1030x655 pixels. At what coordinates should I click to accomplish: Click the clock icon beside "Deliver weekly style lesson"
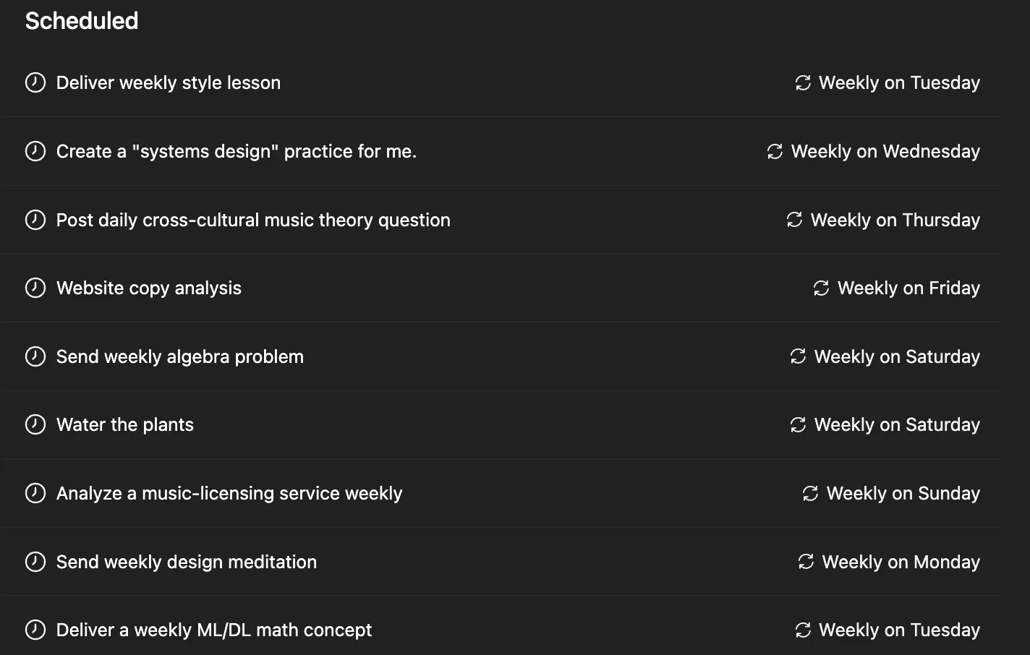coord(35,83)
